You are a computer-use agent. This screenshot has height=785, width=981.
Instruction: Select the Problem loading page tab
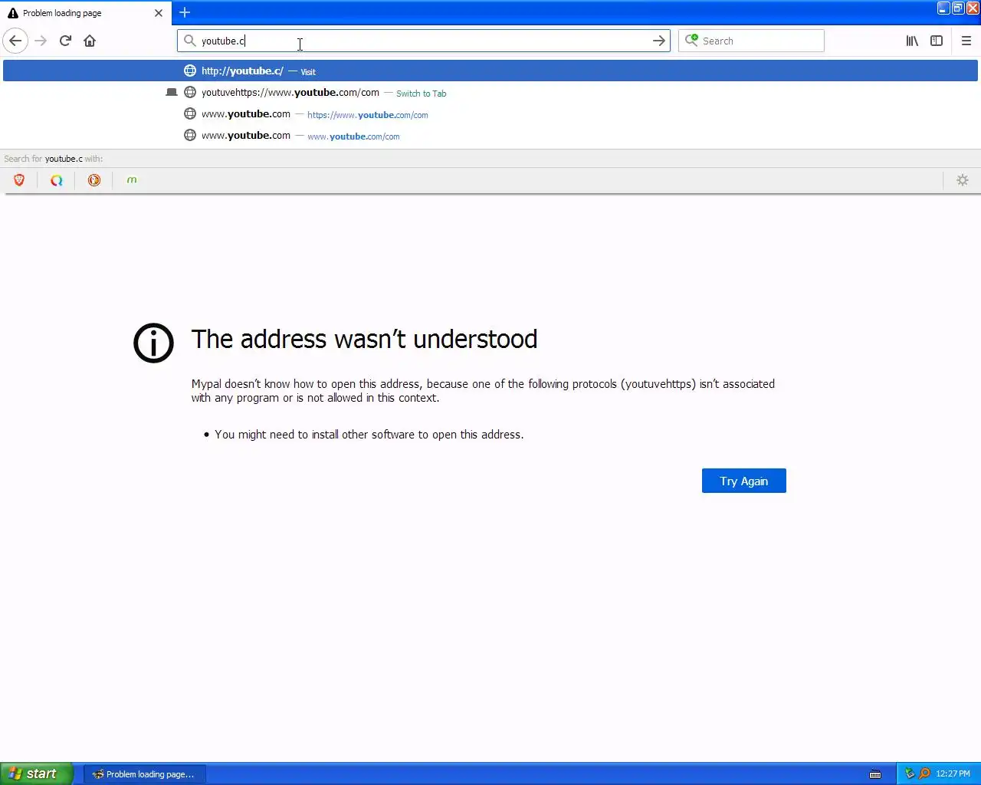coord(84,13)
